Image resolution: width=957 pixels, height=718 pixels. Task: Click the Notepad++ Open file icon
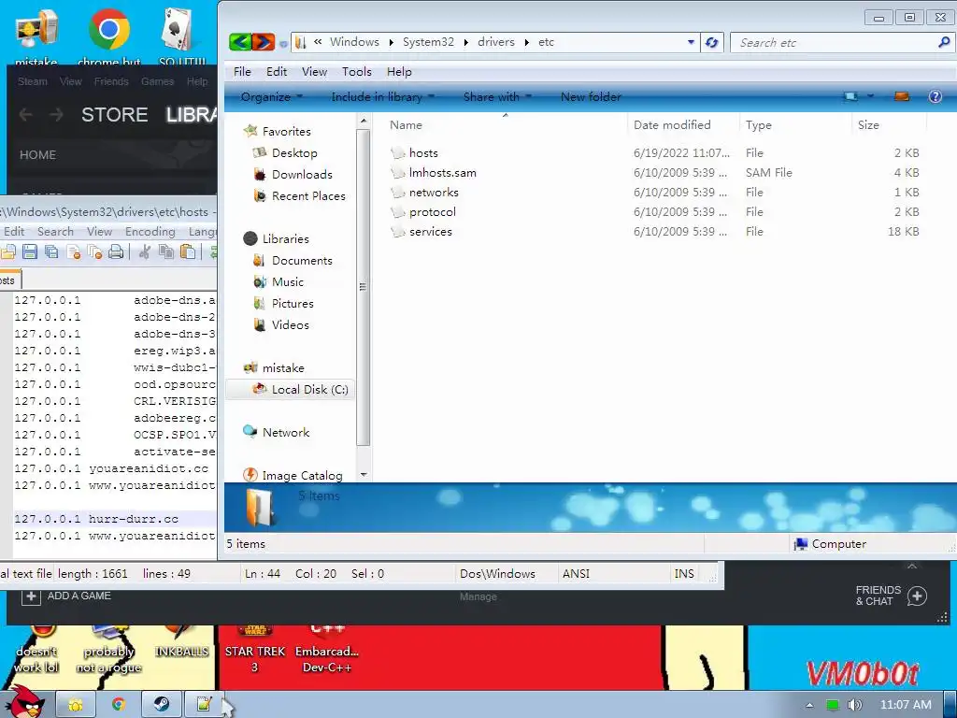point(7,251)
